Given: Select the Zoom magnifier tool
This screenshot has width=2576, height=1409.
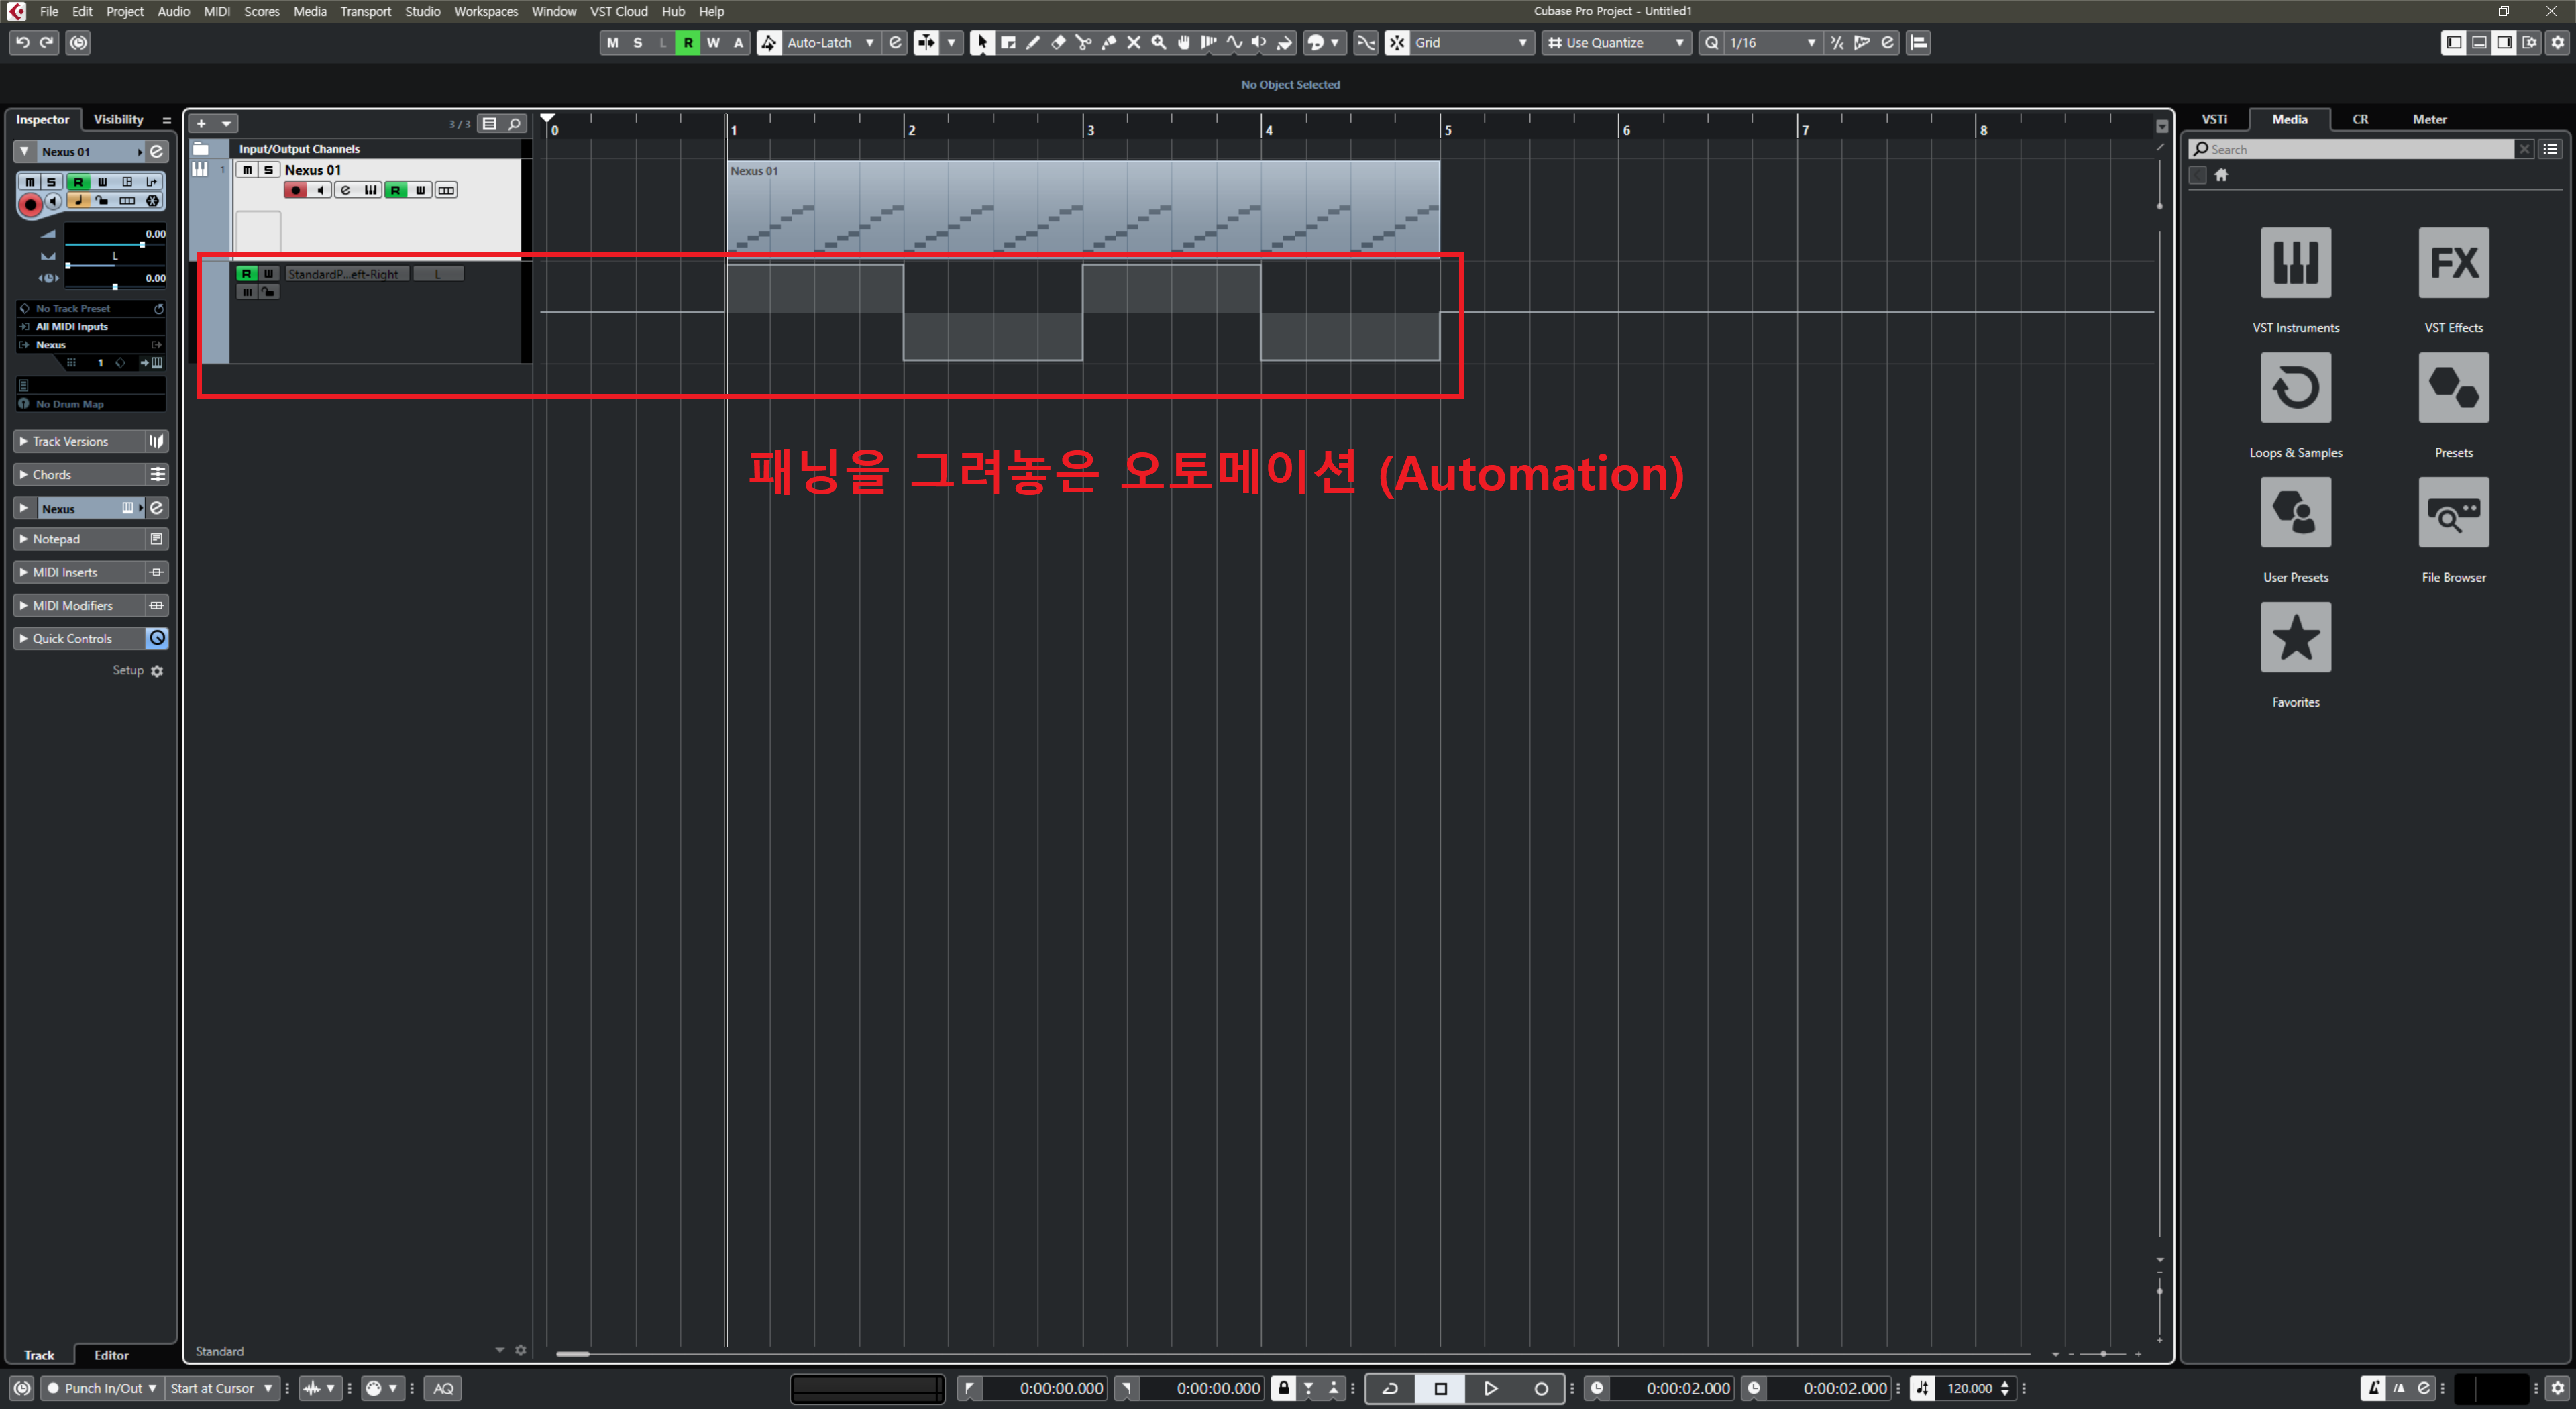Looking at the screenshot, I should tap(1158, 43).
